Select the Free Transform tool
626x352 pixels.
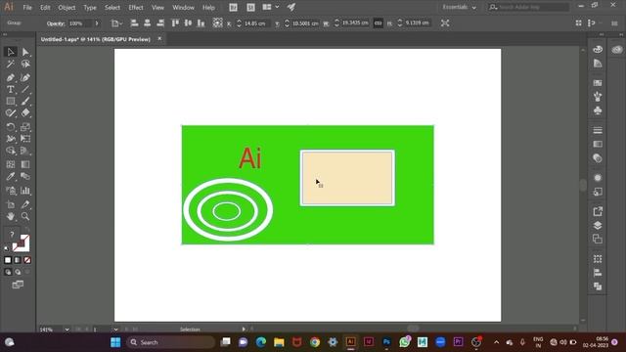(25, 139)
